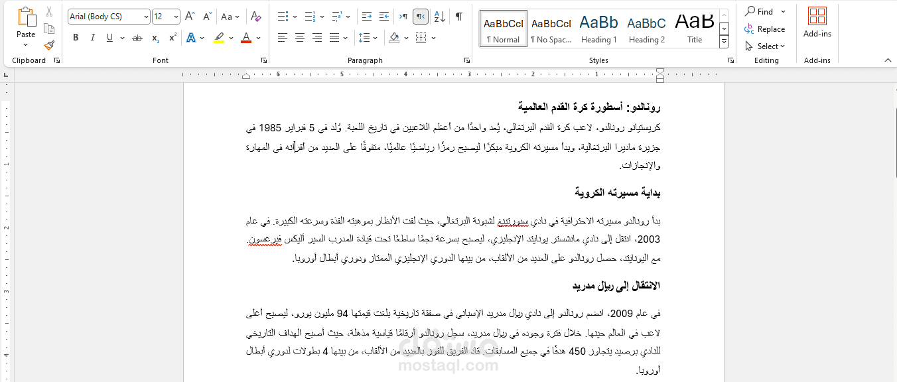The height and width of the screenshot is (382, 897).
Task: Open font color dropdown arrow
Action: (258, 38)
